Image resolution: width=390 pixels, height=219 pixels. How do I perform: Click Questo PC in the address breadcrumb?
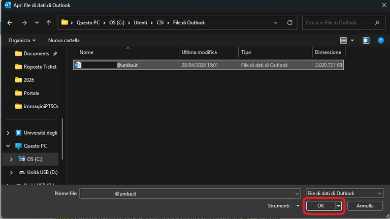(88, 23)
